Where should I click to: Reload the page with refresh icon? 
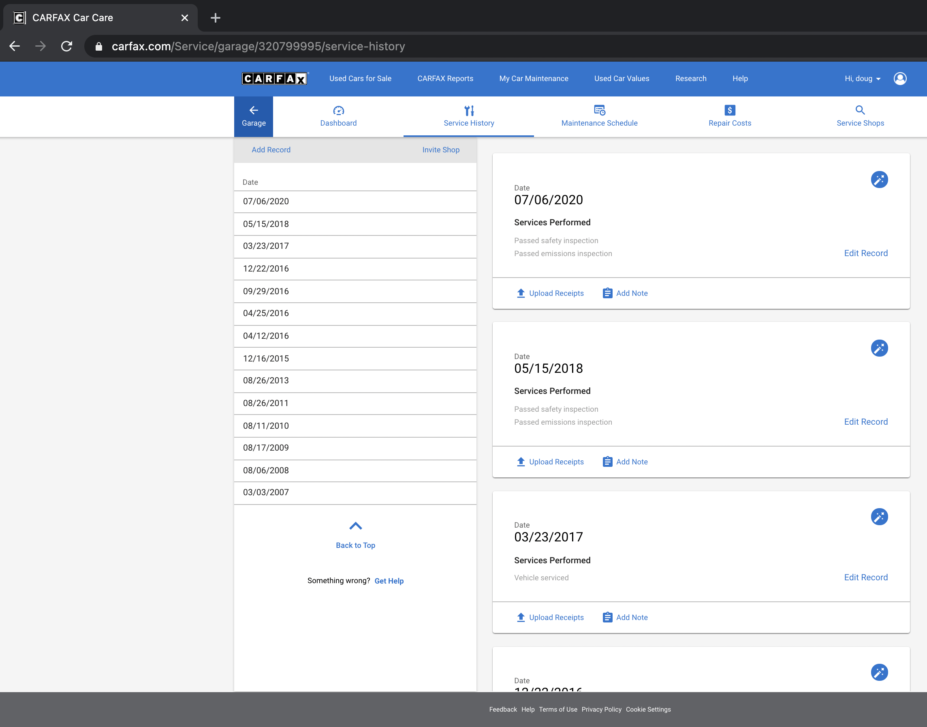pos(67,46)
